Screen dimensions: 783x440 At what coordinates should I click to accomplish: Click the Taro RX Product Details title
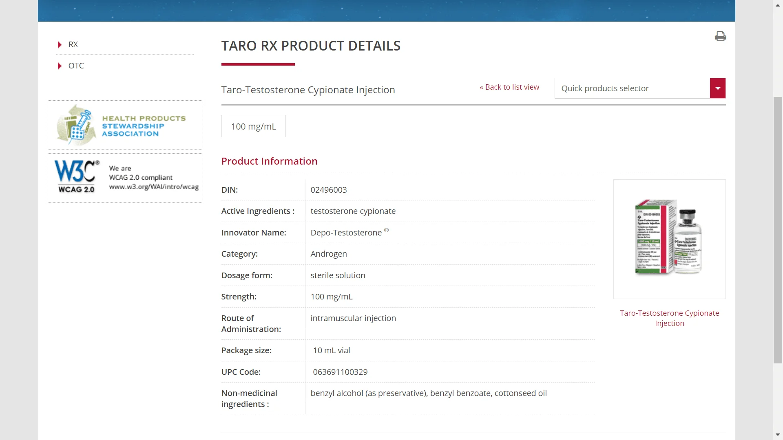311,46
